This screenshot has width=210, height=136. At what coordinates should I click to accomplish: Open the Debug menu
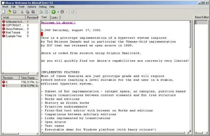click(43, 7)
